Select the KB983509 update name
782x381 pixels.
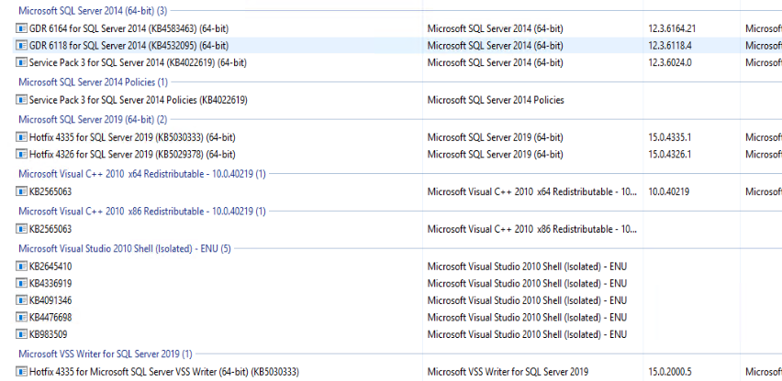[x=49, y=334]
